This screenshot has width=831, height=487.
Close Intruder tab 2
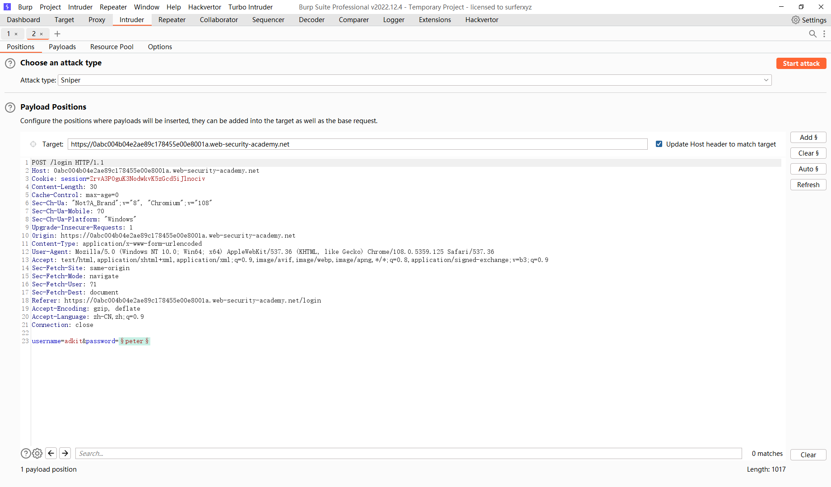(x=42, y=34)
